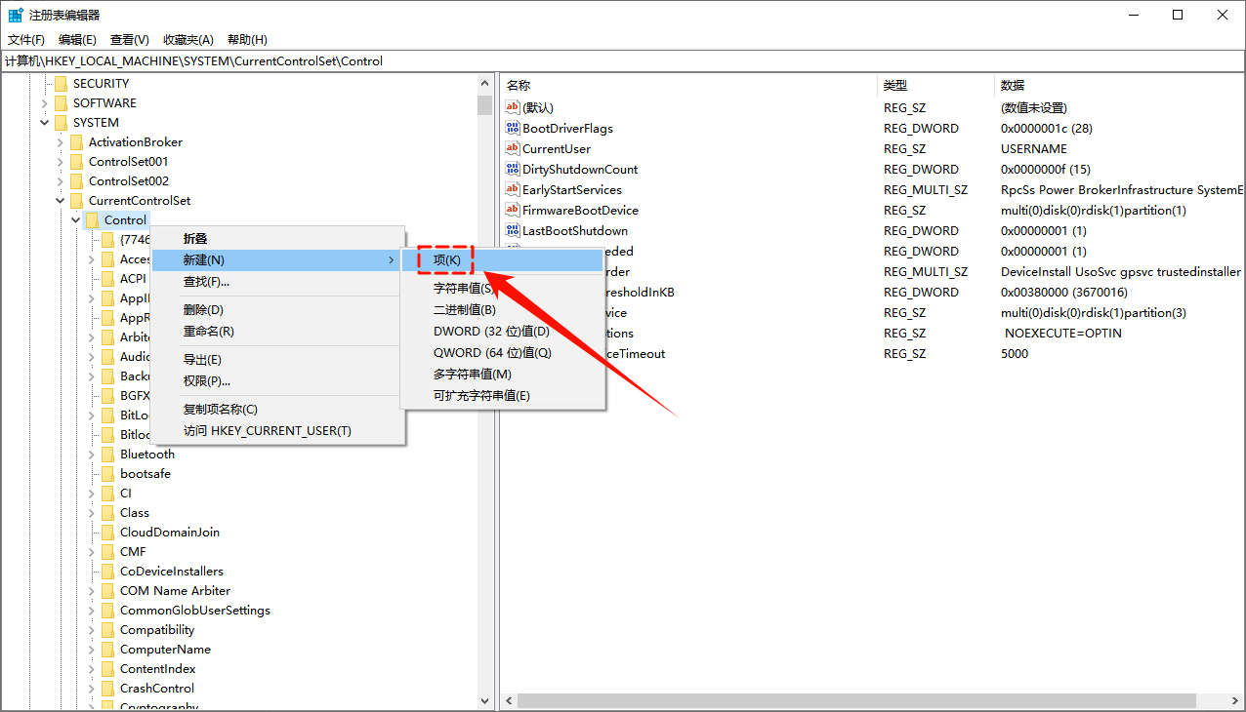This screenshot has height=712, width=1246.
Task: Click the EarlyStartServices value icon
Action: pyautogui.click(x=513, y=190)
